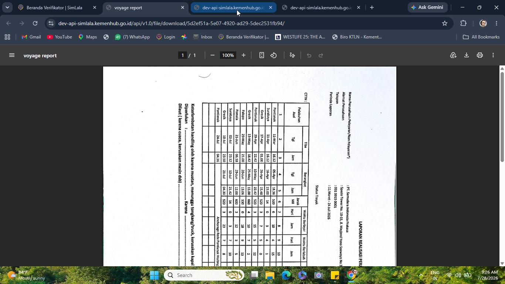
Task: Click the address bar URL field
Action: (248, 23)
